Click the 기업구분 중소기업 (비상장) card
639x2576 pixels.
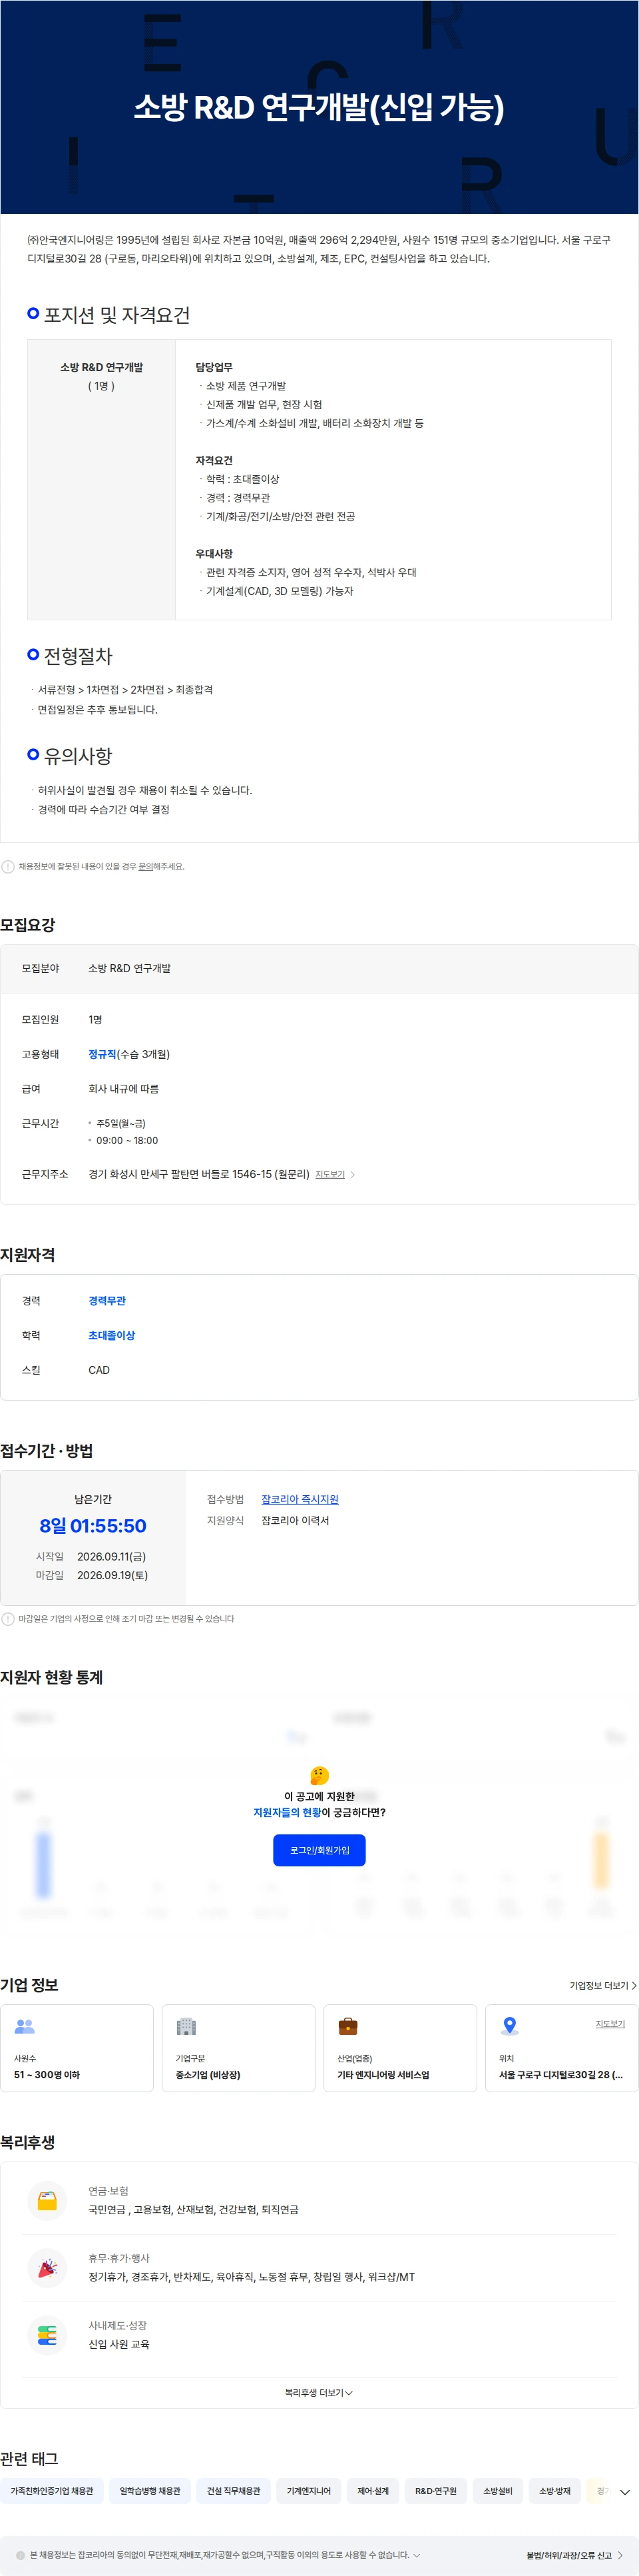(x=238, y=2048)
